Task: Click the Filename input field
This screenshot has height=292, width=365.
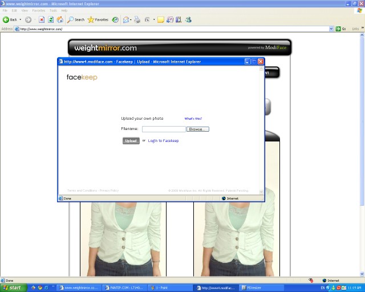Action: pyautogui.click(x=164, y=129)
